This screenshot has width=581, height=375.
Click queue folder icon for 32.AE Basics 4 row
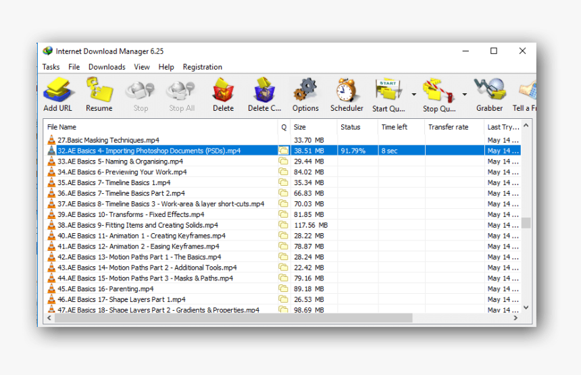tap(284, 151)
